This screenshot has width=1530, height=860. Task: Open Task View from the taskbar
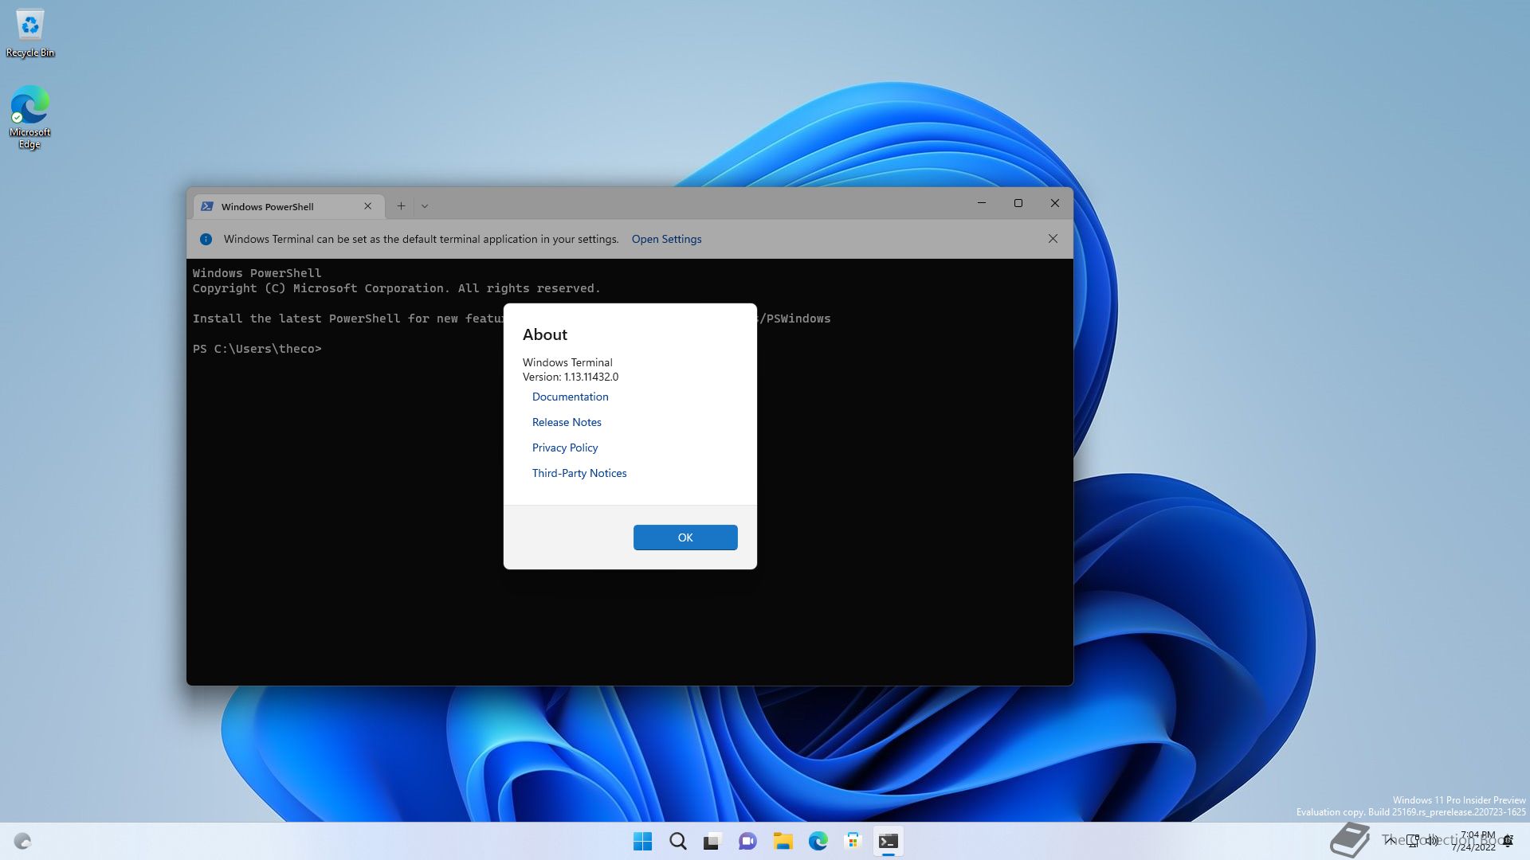tap(712, 841)
